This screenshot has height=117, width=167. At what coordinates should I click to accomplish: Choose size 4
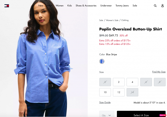pyautogui.click(x=132, y=82)
